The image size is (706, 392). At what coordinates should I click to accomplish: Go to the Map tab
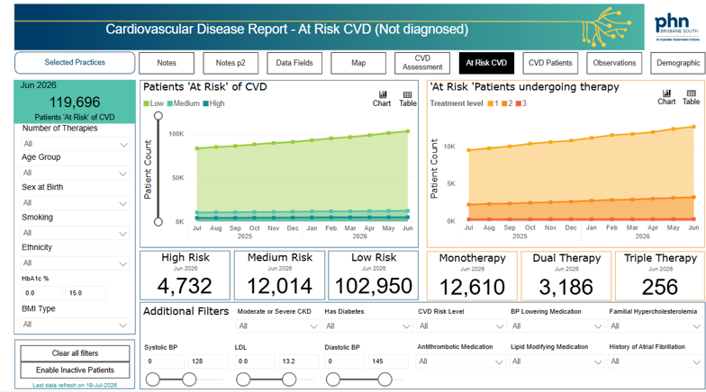pyautogui.click(x=358, y=63)
